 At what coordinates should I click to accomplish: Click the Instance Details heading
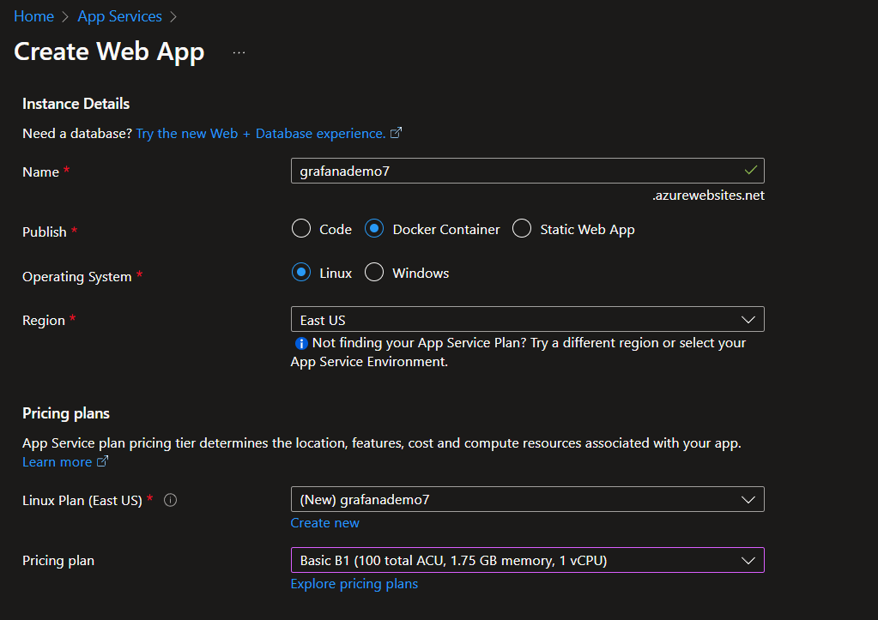[76, 104]
